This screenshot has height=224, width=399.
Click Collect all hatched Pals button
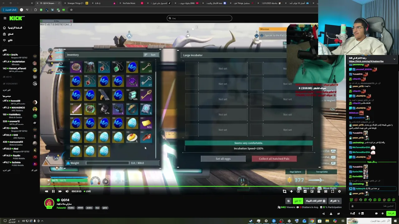[274, 159]
